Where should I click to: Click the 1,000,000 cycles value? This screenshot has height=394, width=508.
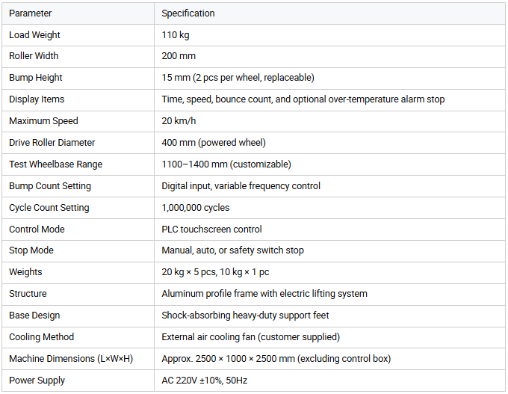[x=196, y=208]
